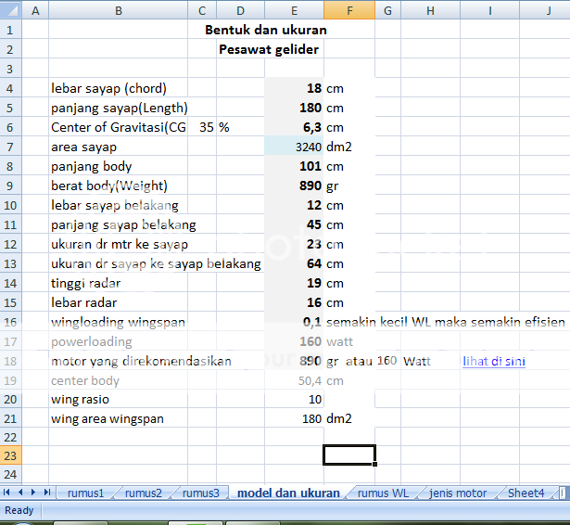Screen dimensions: 570x525
Task: Click the 35 percent CG value
Action: click(x=202, y=127)
